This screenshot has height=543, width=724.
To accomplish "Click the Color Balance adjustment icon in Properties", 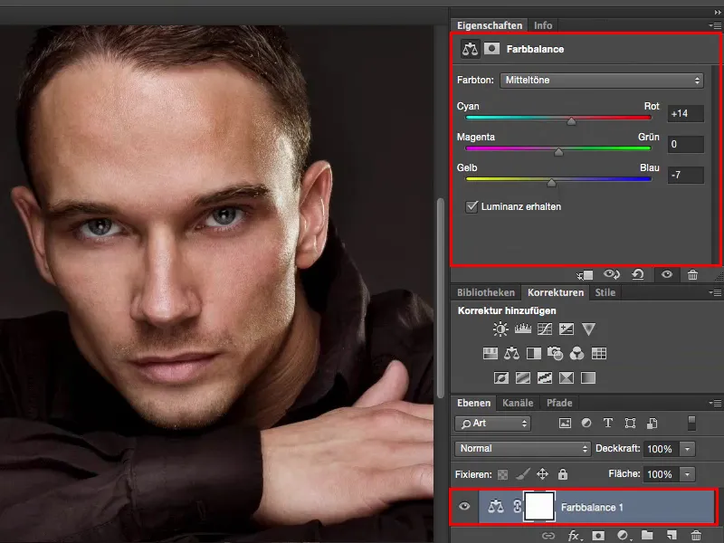I will 470,49.
